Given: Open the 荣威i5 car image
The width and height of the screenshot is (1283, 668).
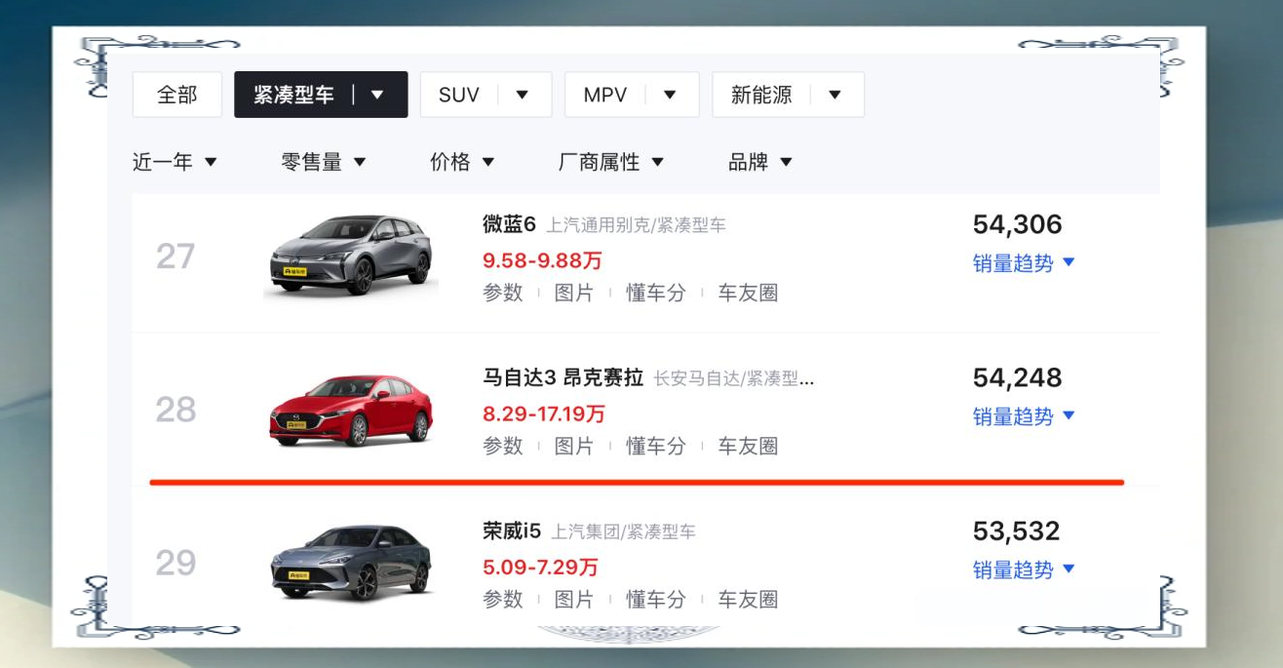Looking at the screenshot, I should [350, 564].
